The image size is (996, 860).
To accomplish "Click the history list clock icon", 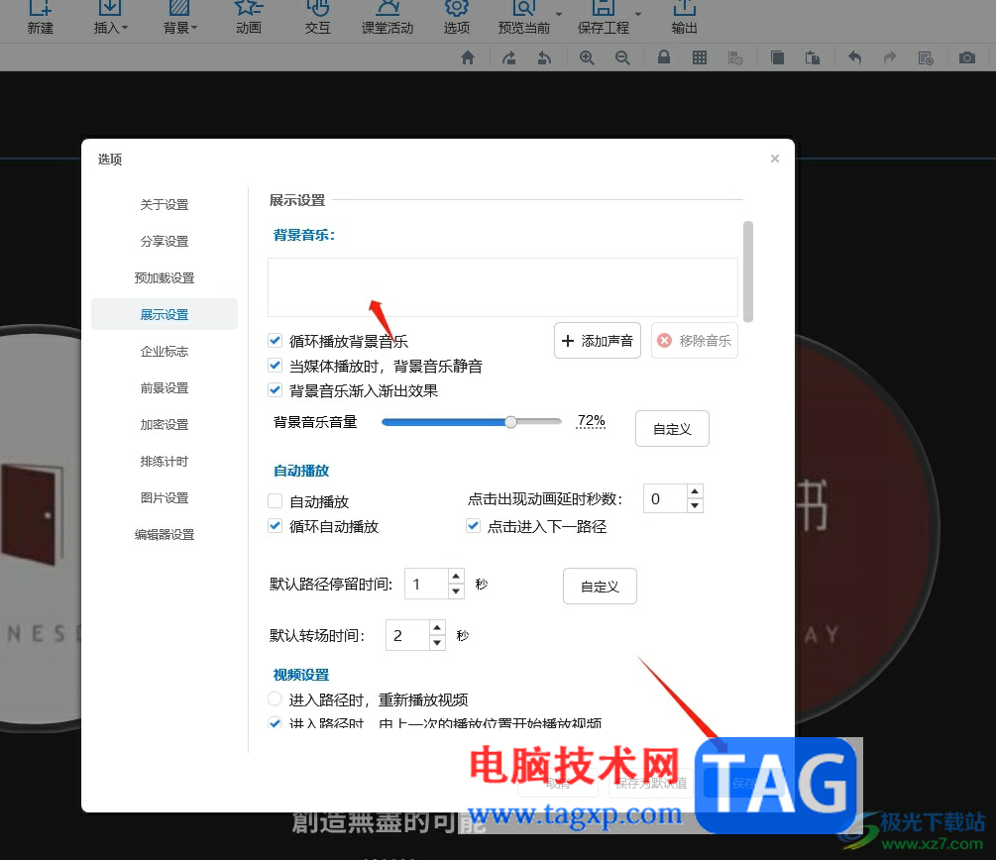I will pos(926,57).
